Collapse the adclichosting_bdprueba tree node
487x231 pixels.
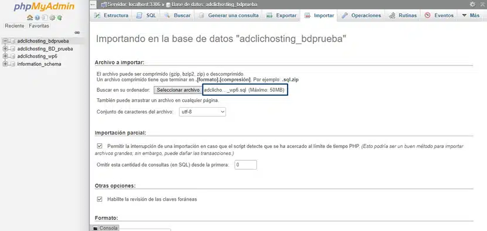(x=5, y=41)
